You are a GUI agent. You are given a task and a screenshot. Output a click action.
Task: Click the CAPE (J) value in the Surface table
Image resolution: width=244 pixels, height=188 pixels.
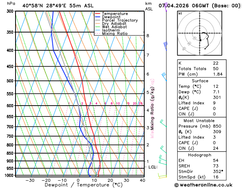click(x=214, y=108)
